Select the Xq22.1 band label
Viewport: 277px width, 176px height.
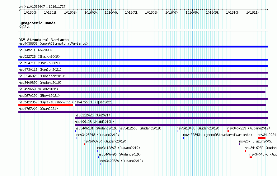(x=24, y=27)
